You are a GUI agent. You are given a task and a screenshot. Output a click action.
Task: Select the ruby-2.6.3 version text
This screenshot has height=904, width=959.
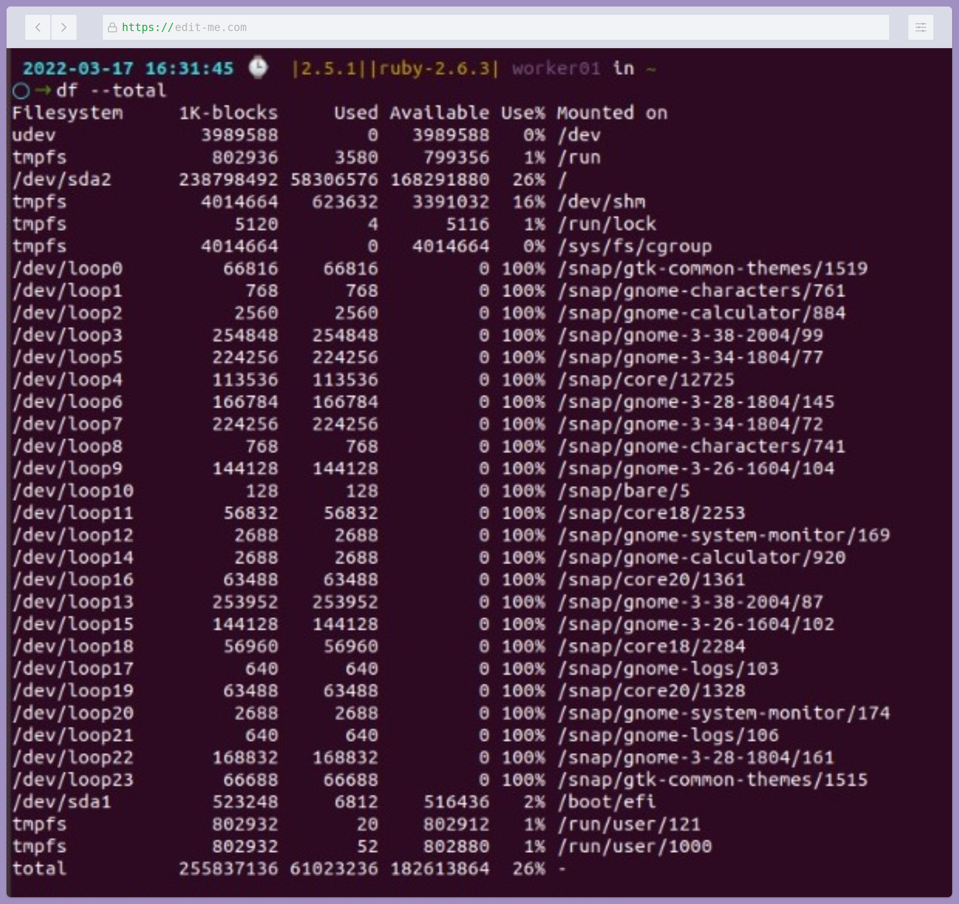point(434,69)
